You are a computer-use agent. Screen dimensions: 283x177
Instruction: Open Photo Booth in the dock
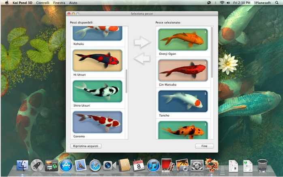[168, 165]
